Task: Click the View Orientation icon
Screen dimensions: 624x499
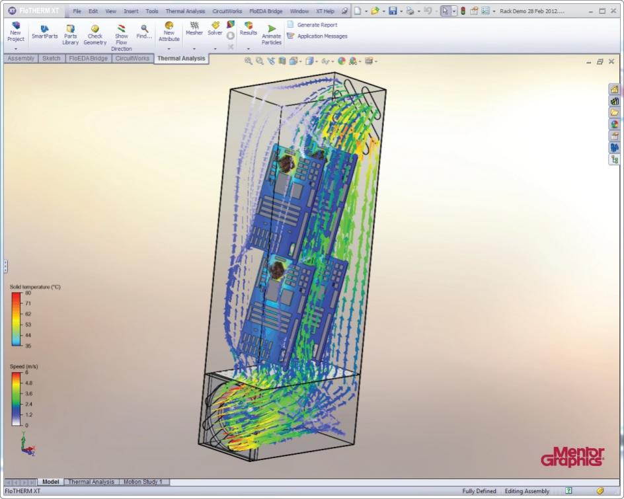Action: click(x=293, y=61)
